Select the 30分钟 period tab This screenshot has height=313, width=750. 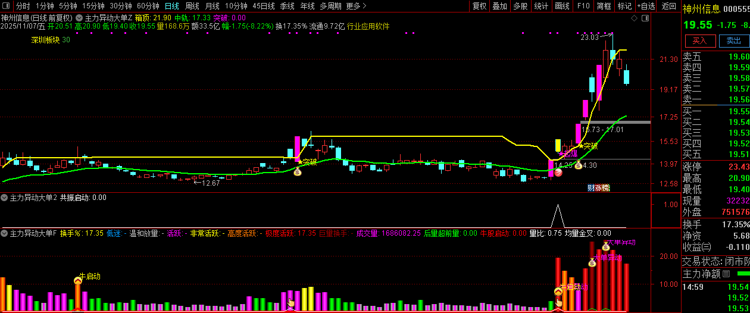click(x=120, y=6)
